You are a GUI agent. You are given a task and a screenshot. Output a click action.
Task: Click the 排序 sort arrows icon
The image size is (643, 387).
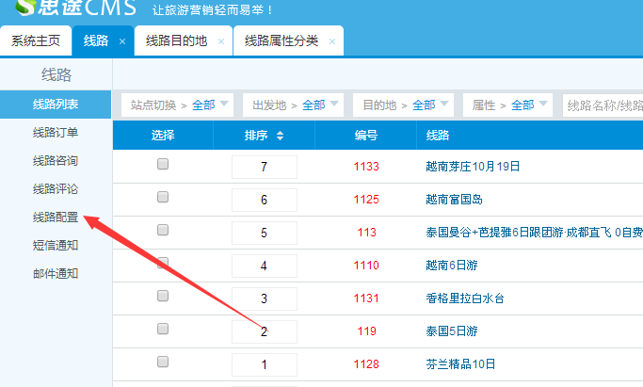click(281, 137)
